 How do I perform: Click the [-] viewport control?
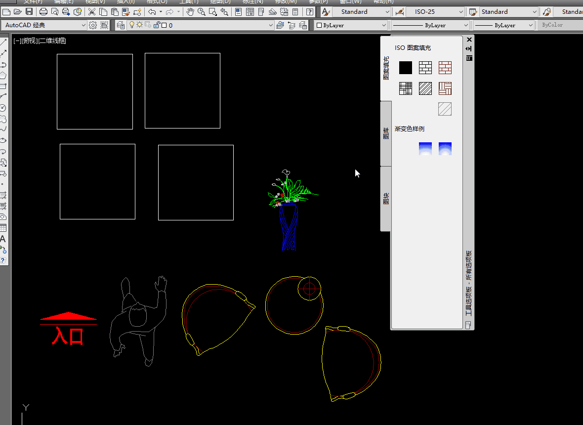point(17,41)
